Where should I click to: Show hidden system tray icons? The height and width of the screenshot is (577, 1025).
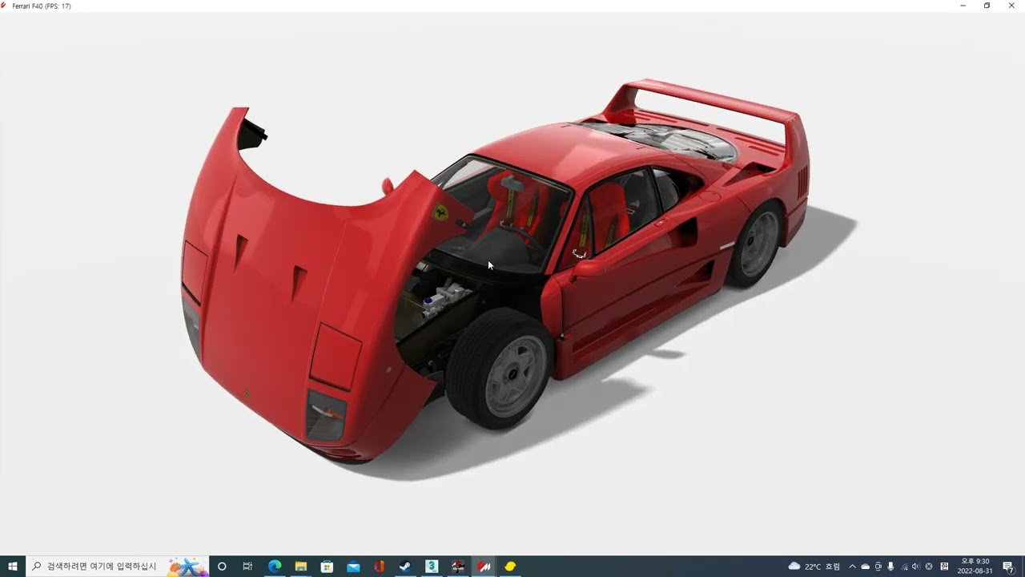click(852, 567)
